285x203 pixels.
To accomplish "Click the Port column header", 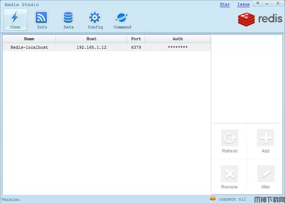I will [136, 39].
